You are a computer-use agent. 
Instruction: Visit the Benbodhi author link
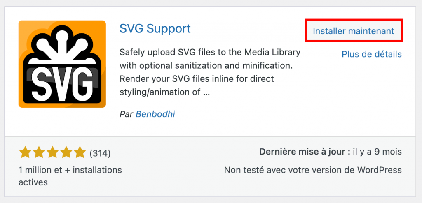coord(155,114)
